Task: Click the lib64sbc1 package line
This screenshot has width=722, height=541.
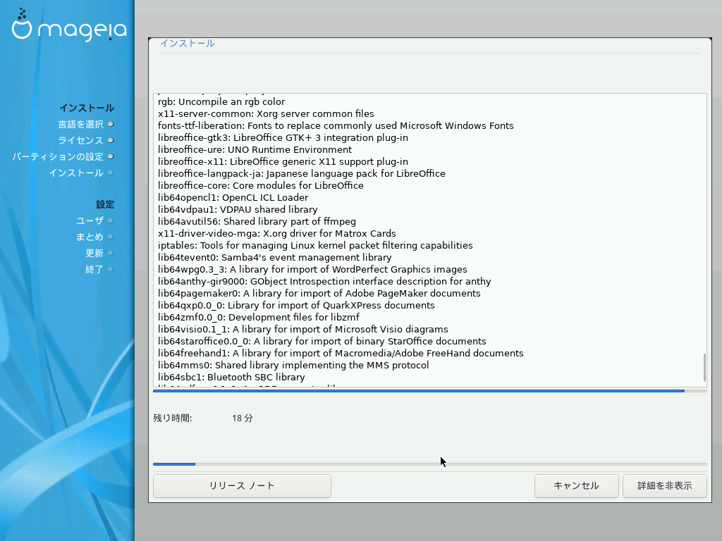Action: (x=231, y=377)
